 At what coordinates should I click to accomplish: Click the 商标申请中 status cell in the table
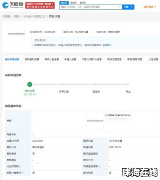[x=38, y=147]
